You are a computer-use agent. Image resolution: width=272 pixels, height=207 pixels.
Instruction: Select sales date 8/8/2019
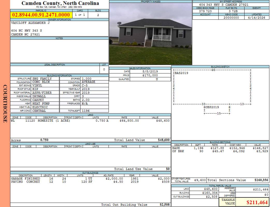(x=150, y=72)
